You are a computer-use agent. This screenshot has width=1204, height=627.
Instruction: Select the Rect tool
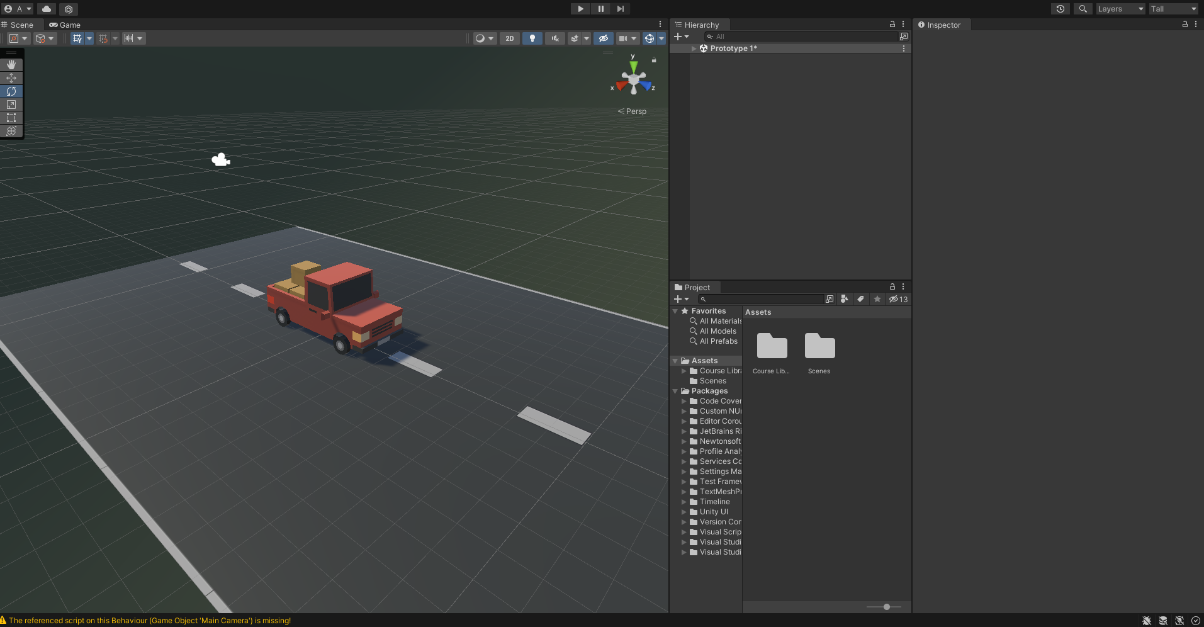click(x=11, y=118)
